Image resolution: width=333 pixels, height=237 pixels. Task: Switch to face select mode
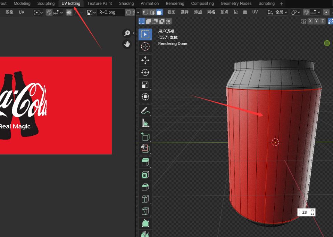159,12
